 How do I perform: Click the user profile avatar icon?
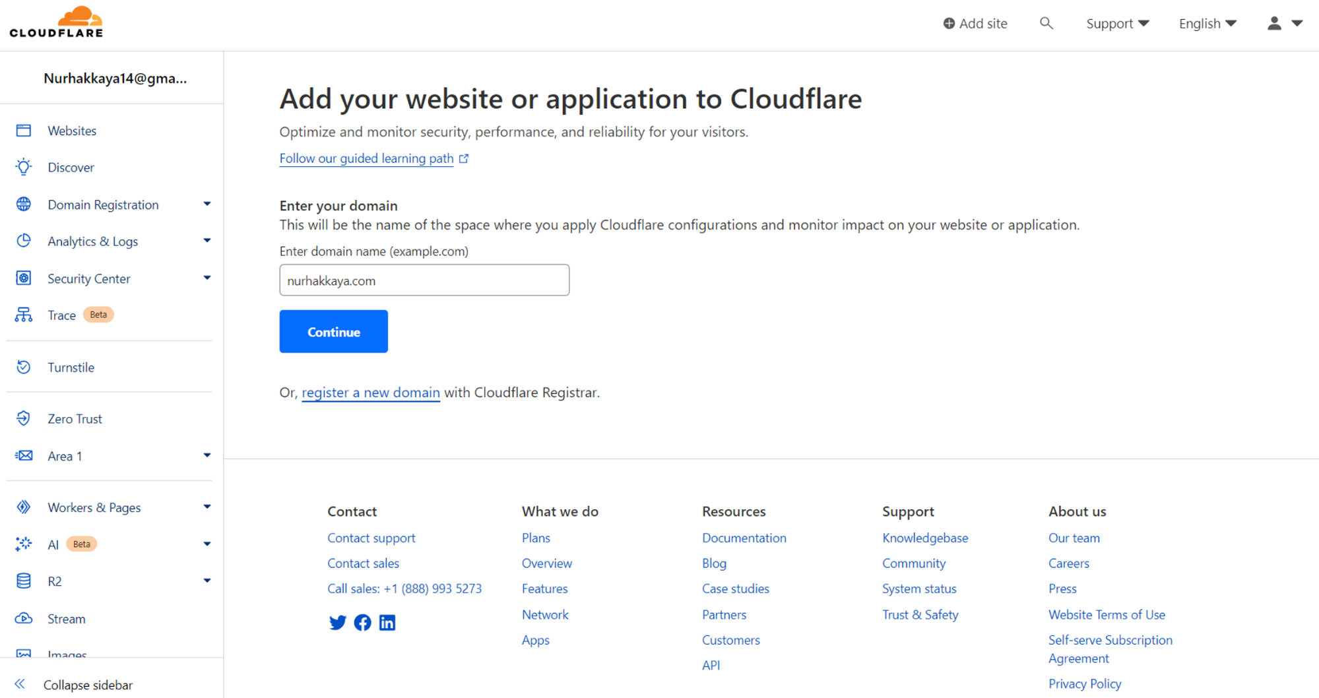pos(1274,24)
